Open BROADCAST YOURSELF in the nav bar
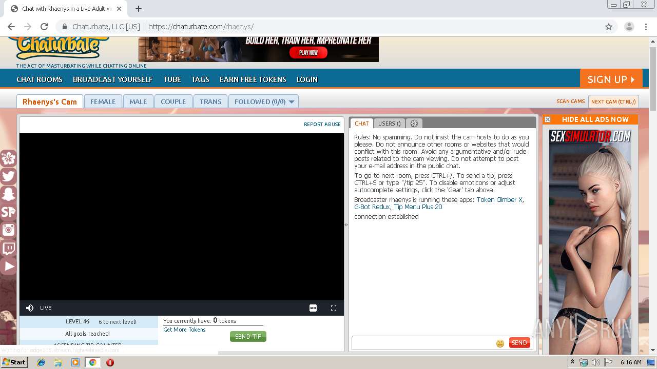Viewport: 657px width, 369px height. (x=113, y=79)
